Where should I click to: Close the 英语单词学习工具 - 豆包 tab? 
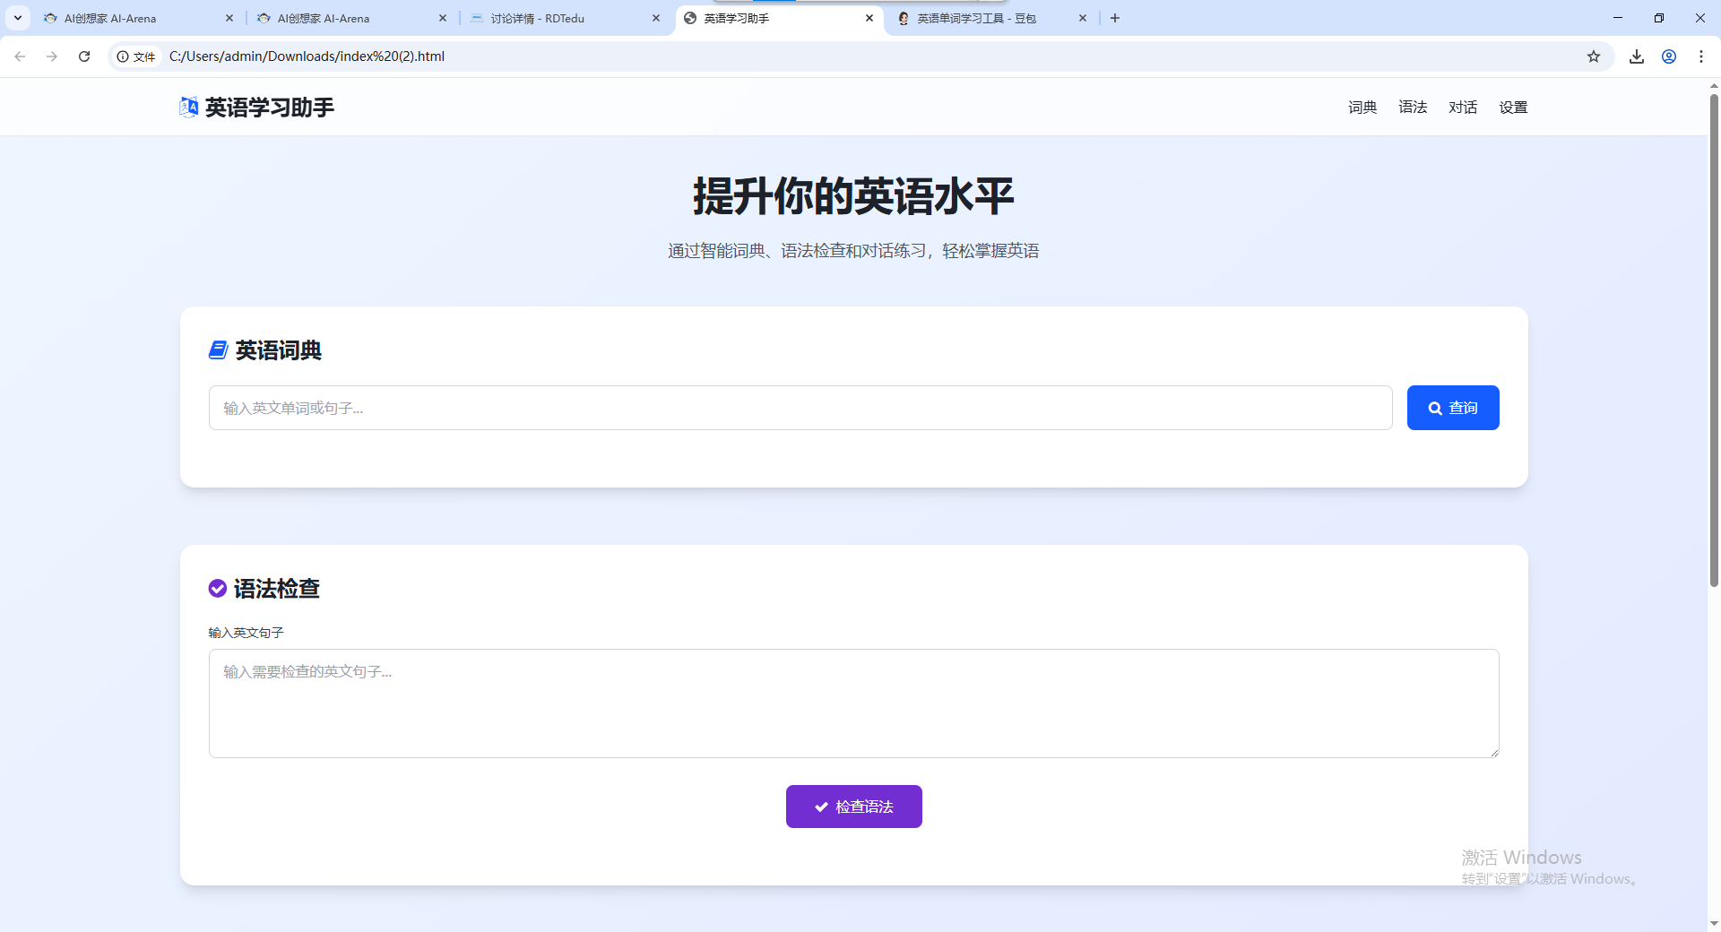coord(1083,18)
